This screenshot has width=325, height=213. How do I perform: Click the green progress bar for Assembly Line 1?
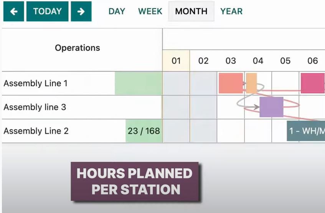138,83
